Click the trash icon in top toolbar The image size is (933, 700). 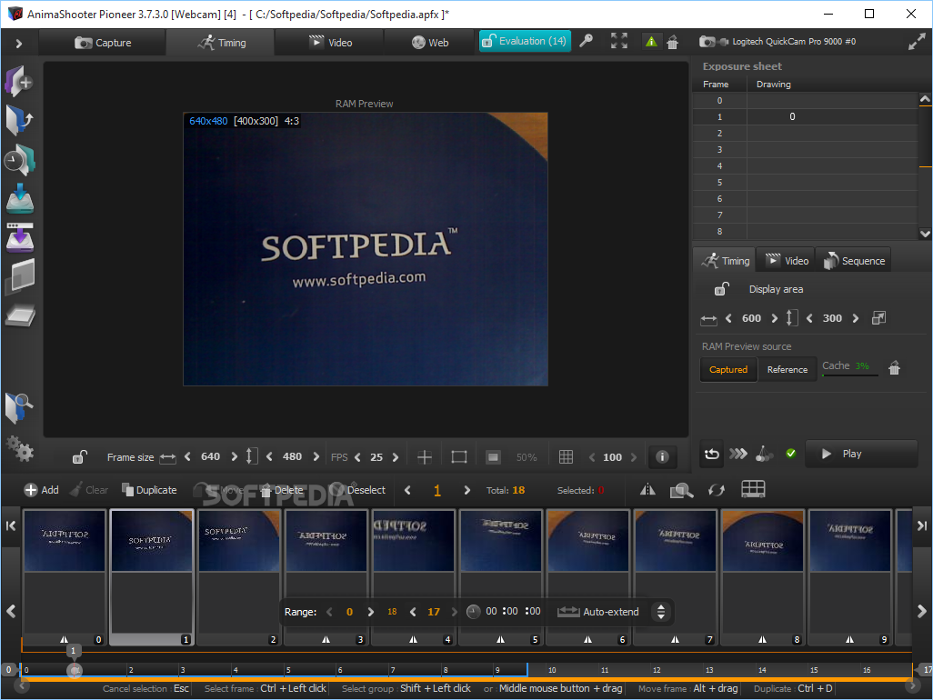click(672, 42)
